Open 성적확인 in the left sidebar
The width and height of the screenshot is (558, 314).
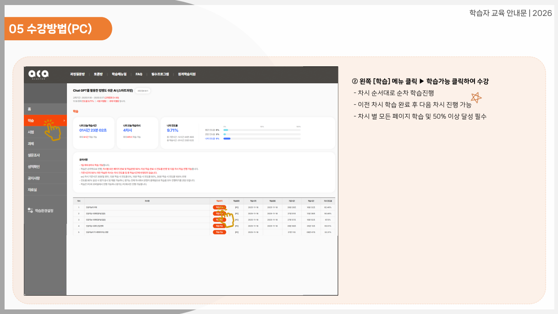pos(33,167)
